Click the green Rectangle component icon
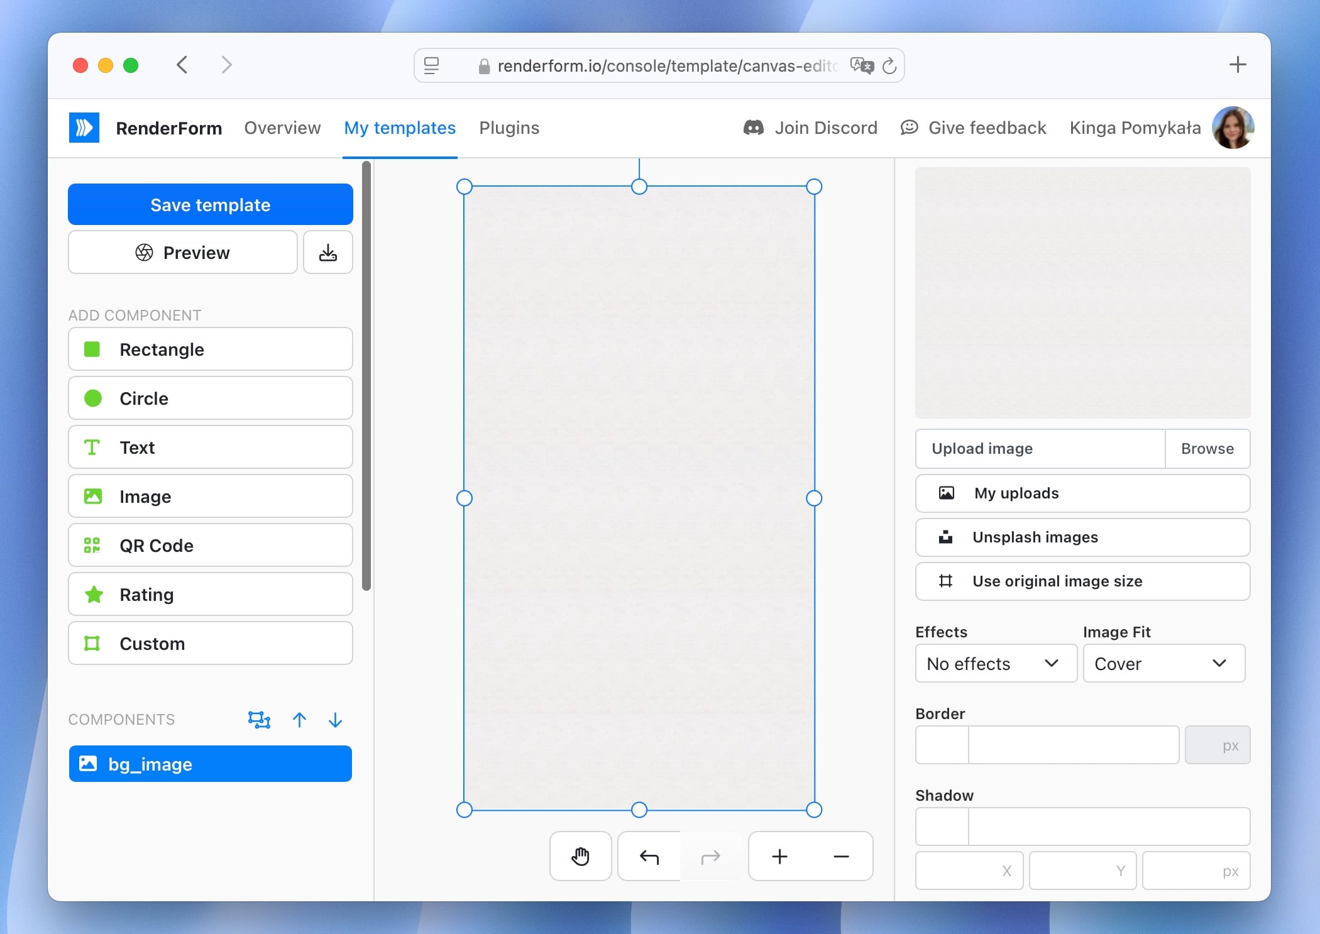 point(92,349)
